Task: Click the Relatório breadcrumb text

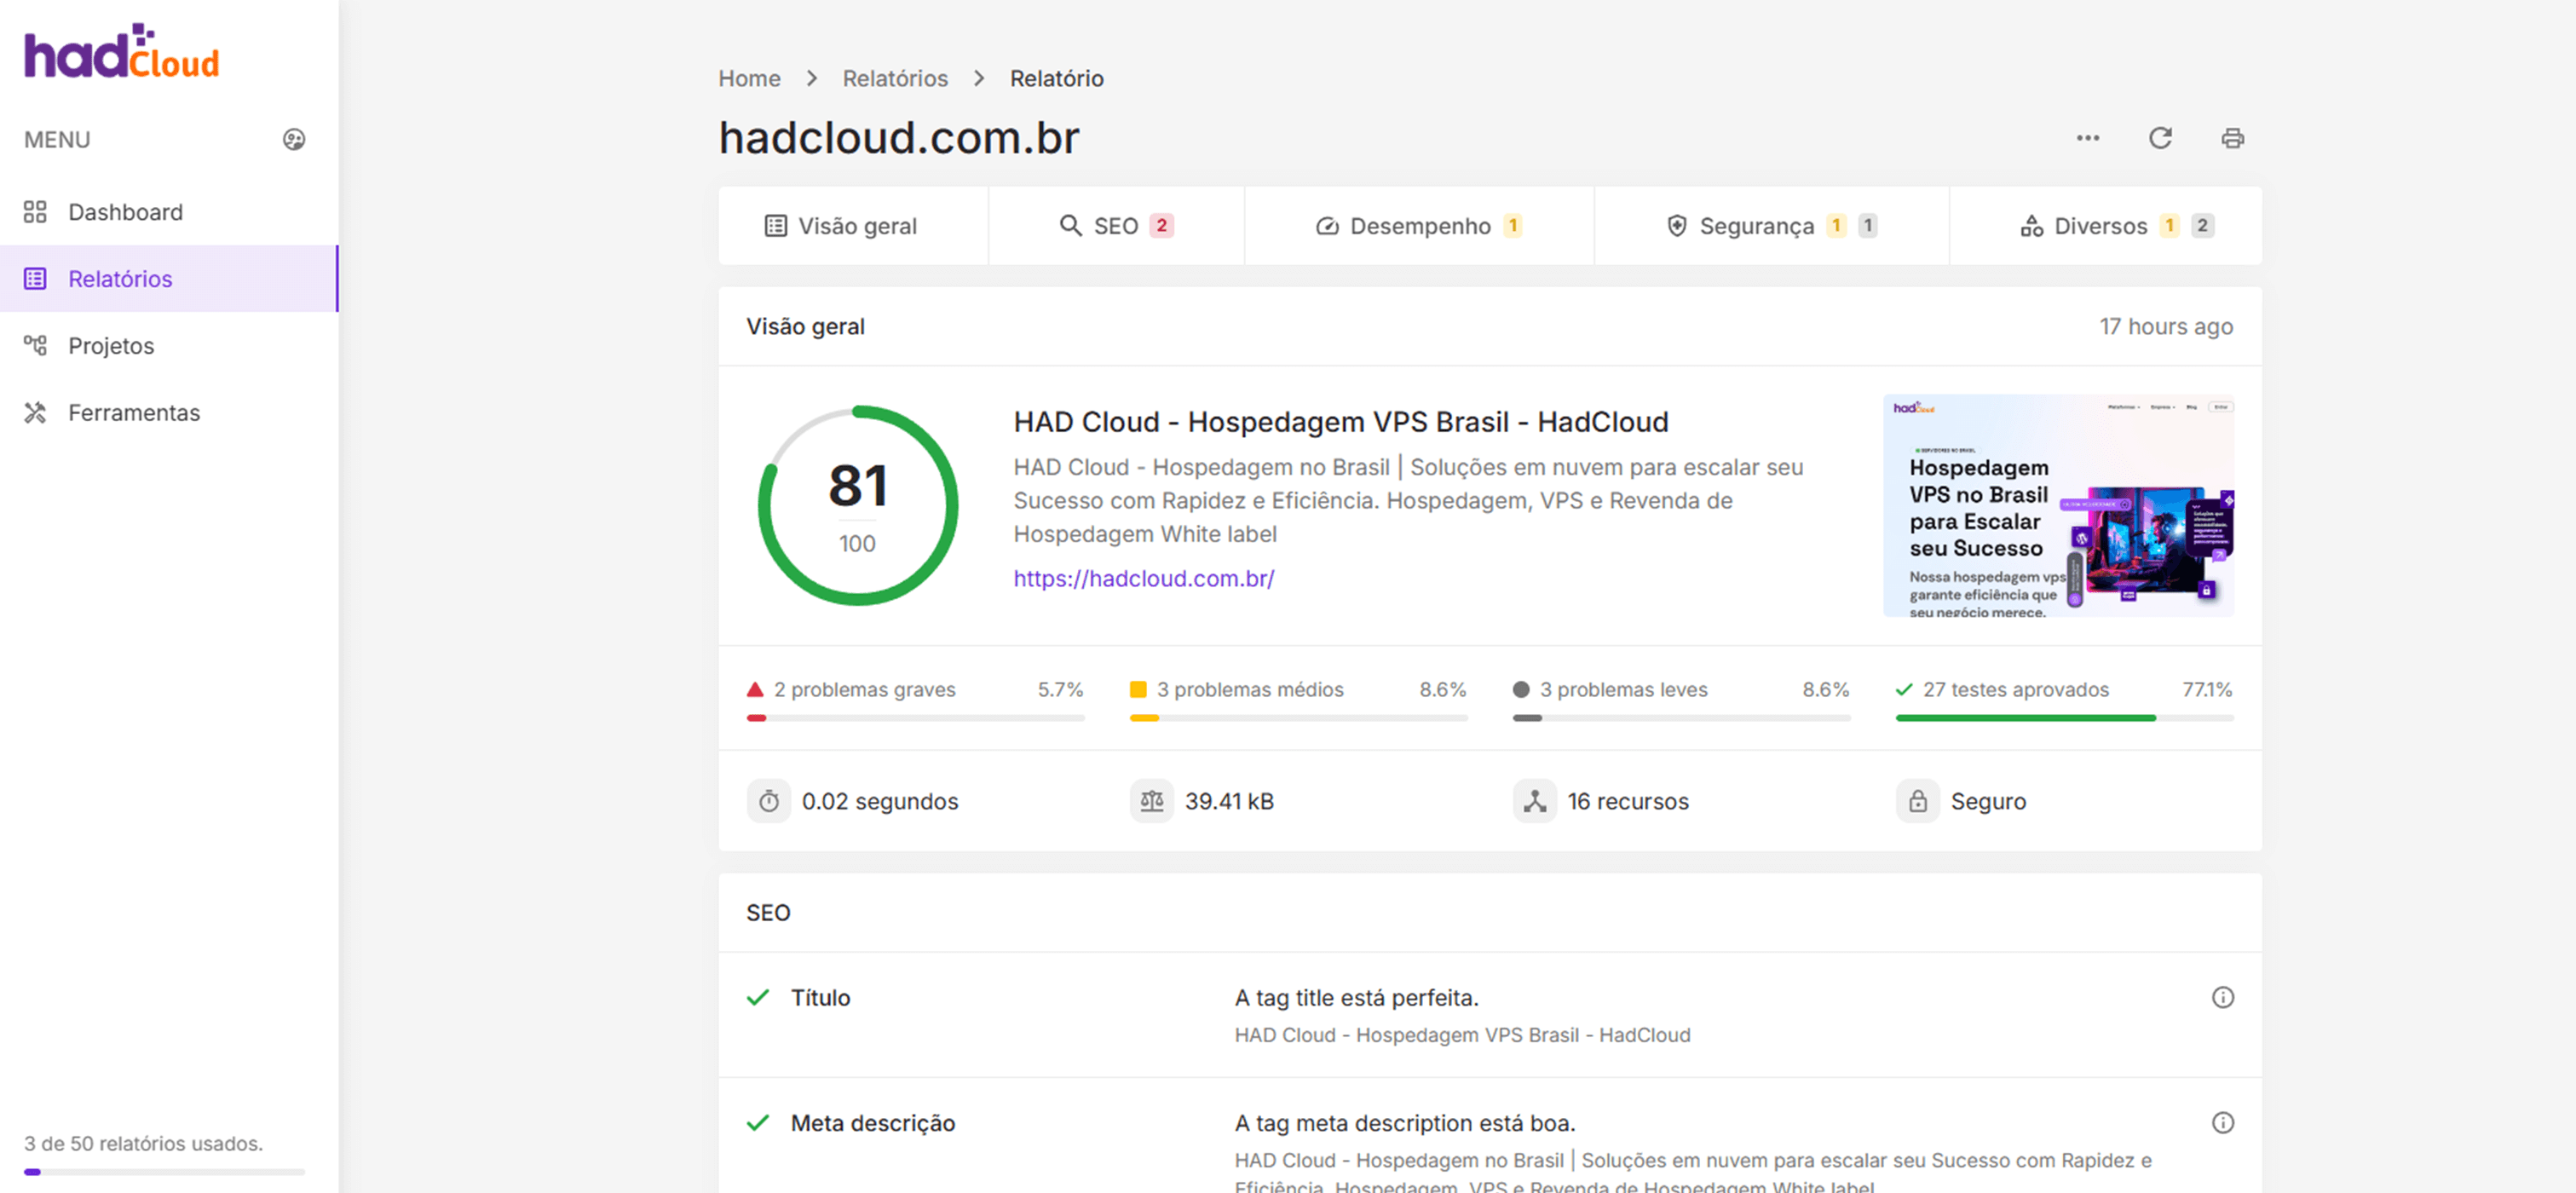Action: [x=1056, y=78]
